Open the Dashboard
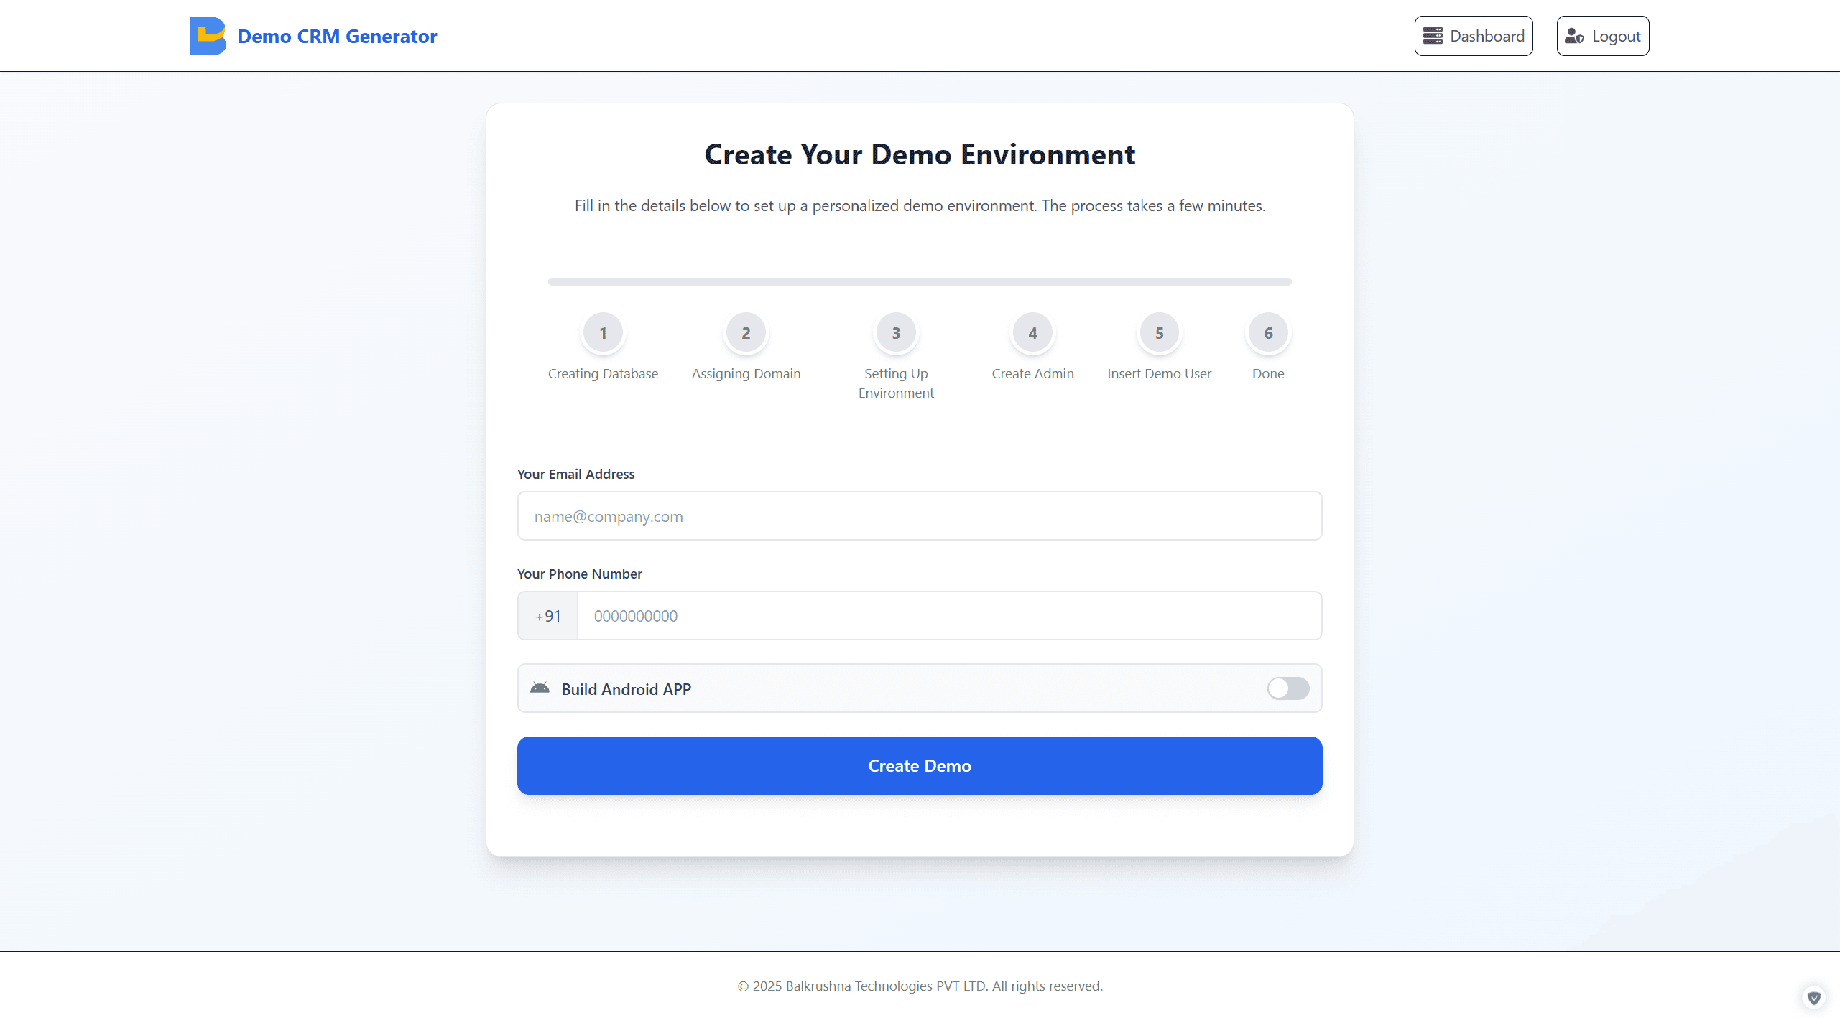The width and height of the screenshot is (1840, 1018). click(1474, 35)
